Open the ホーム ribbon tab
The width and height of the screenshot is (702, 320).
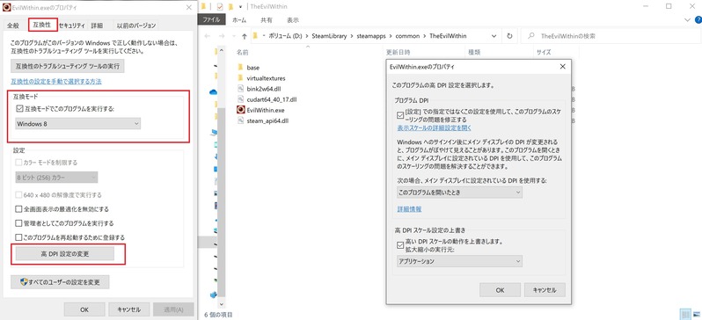coord(239,20)
